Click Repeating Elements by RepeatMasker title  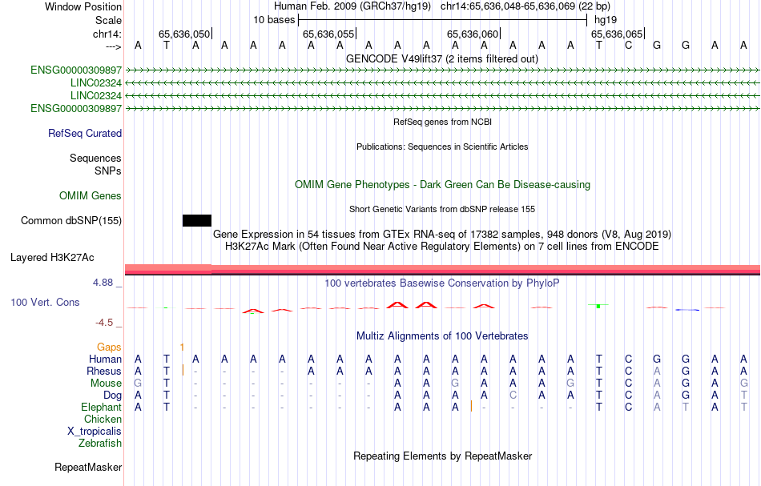(x=443, y=456)
